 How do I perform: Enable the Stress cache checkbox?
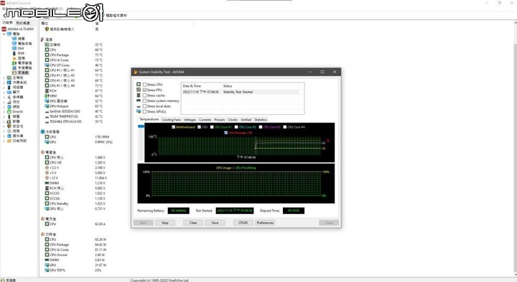[144, 95]
